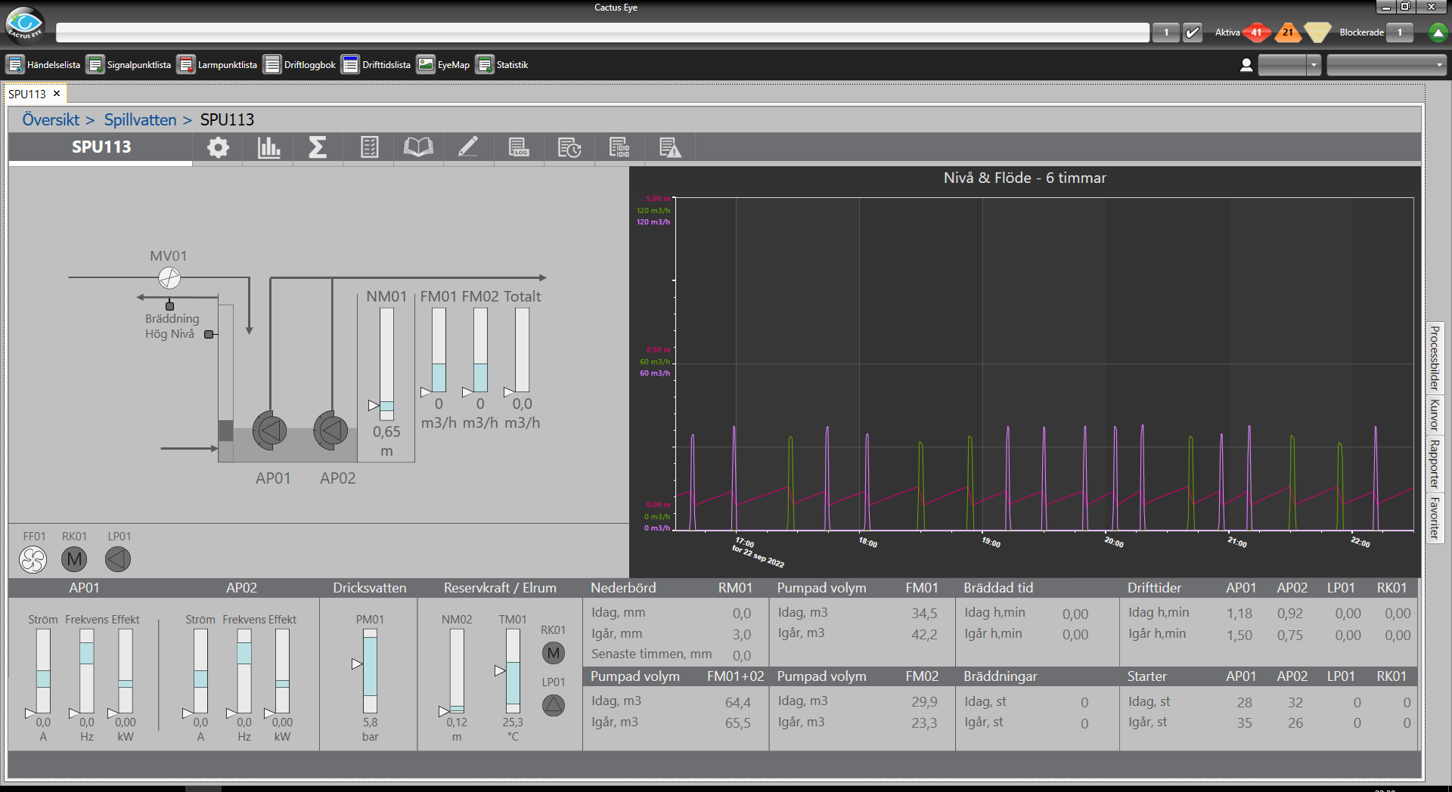Image resolution: width=1452 pixels, height=792 pixels.
Task: Expand the wide dropdown at far right
Action: click(x=1386, y=66)
